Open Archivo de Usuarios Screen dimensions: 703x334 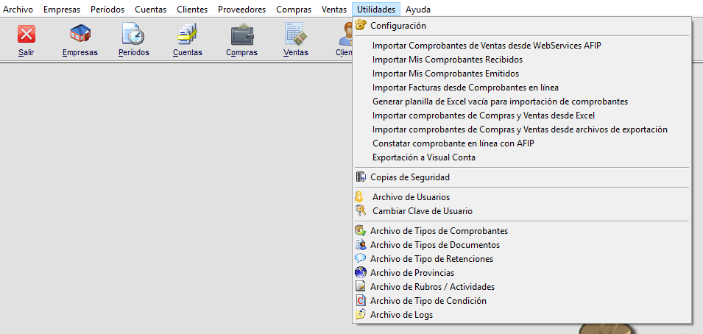coord(411,197)
